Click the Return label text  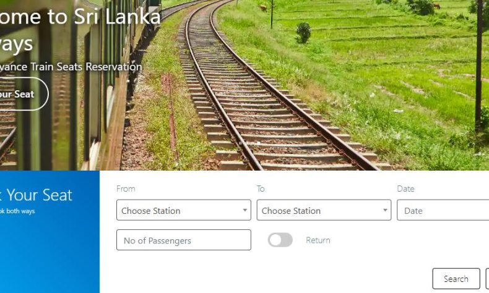tap(318, 240)
